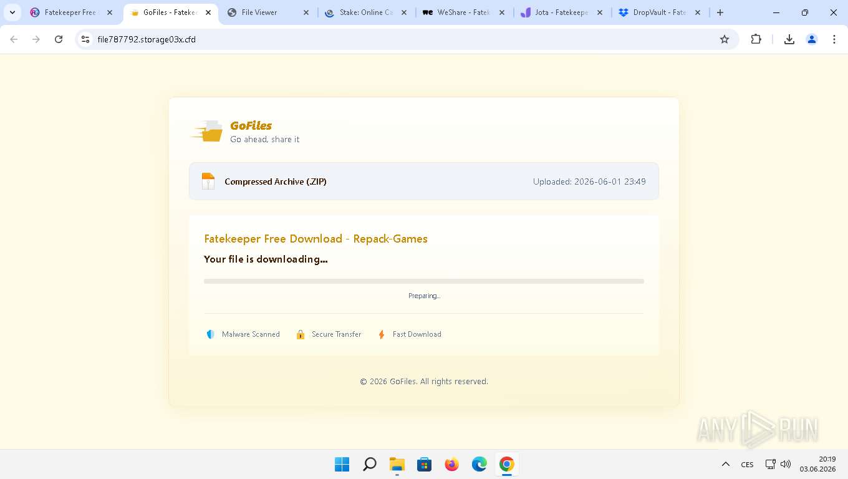Close the WeShare tab
The height and width of the screenshot is (479, 848).
[502, 12]
